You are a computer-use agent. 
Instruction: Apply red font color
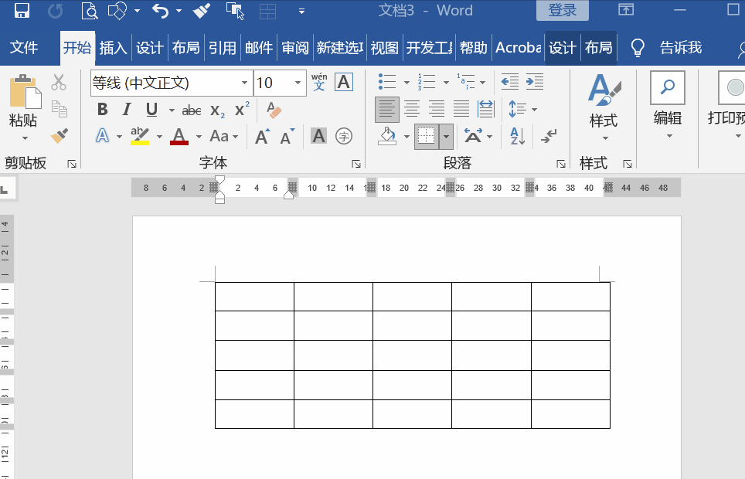tap(179, 137)
